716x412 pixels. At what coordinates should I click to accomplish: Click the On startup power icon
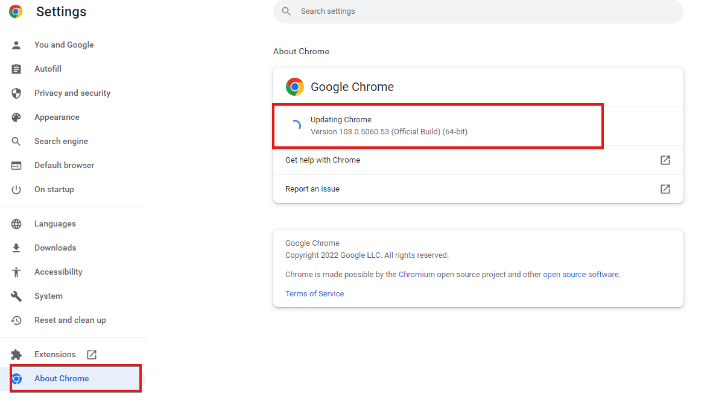coord(16,190)
